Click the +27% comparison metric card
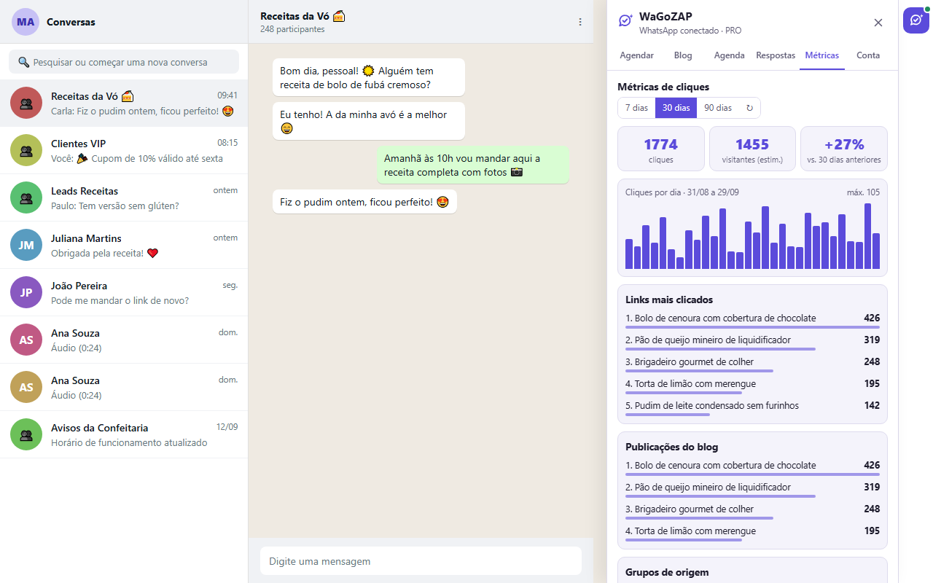 tap(844, 149)
